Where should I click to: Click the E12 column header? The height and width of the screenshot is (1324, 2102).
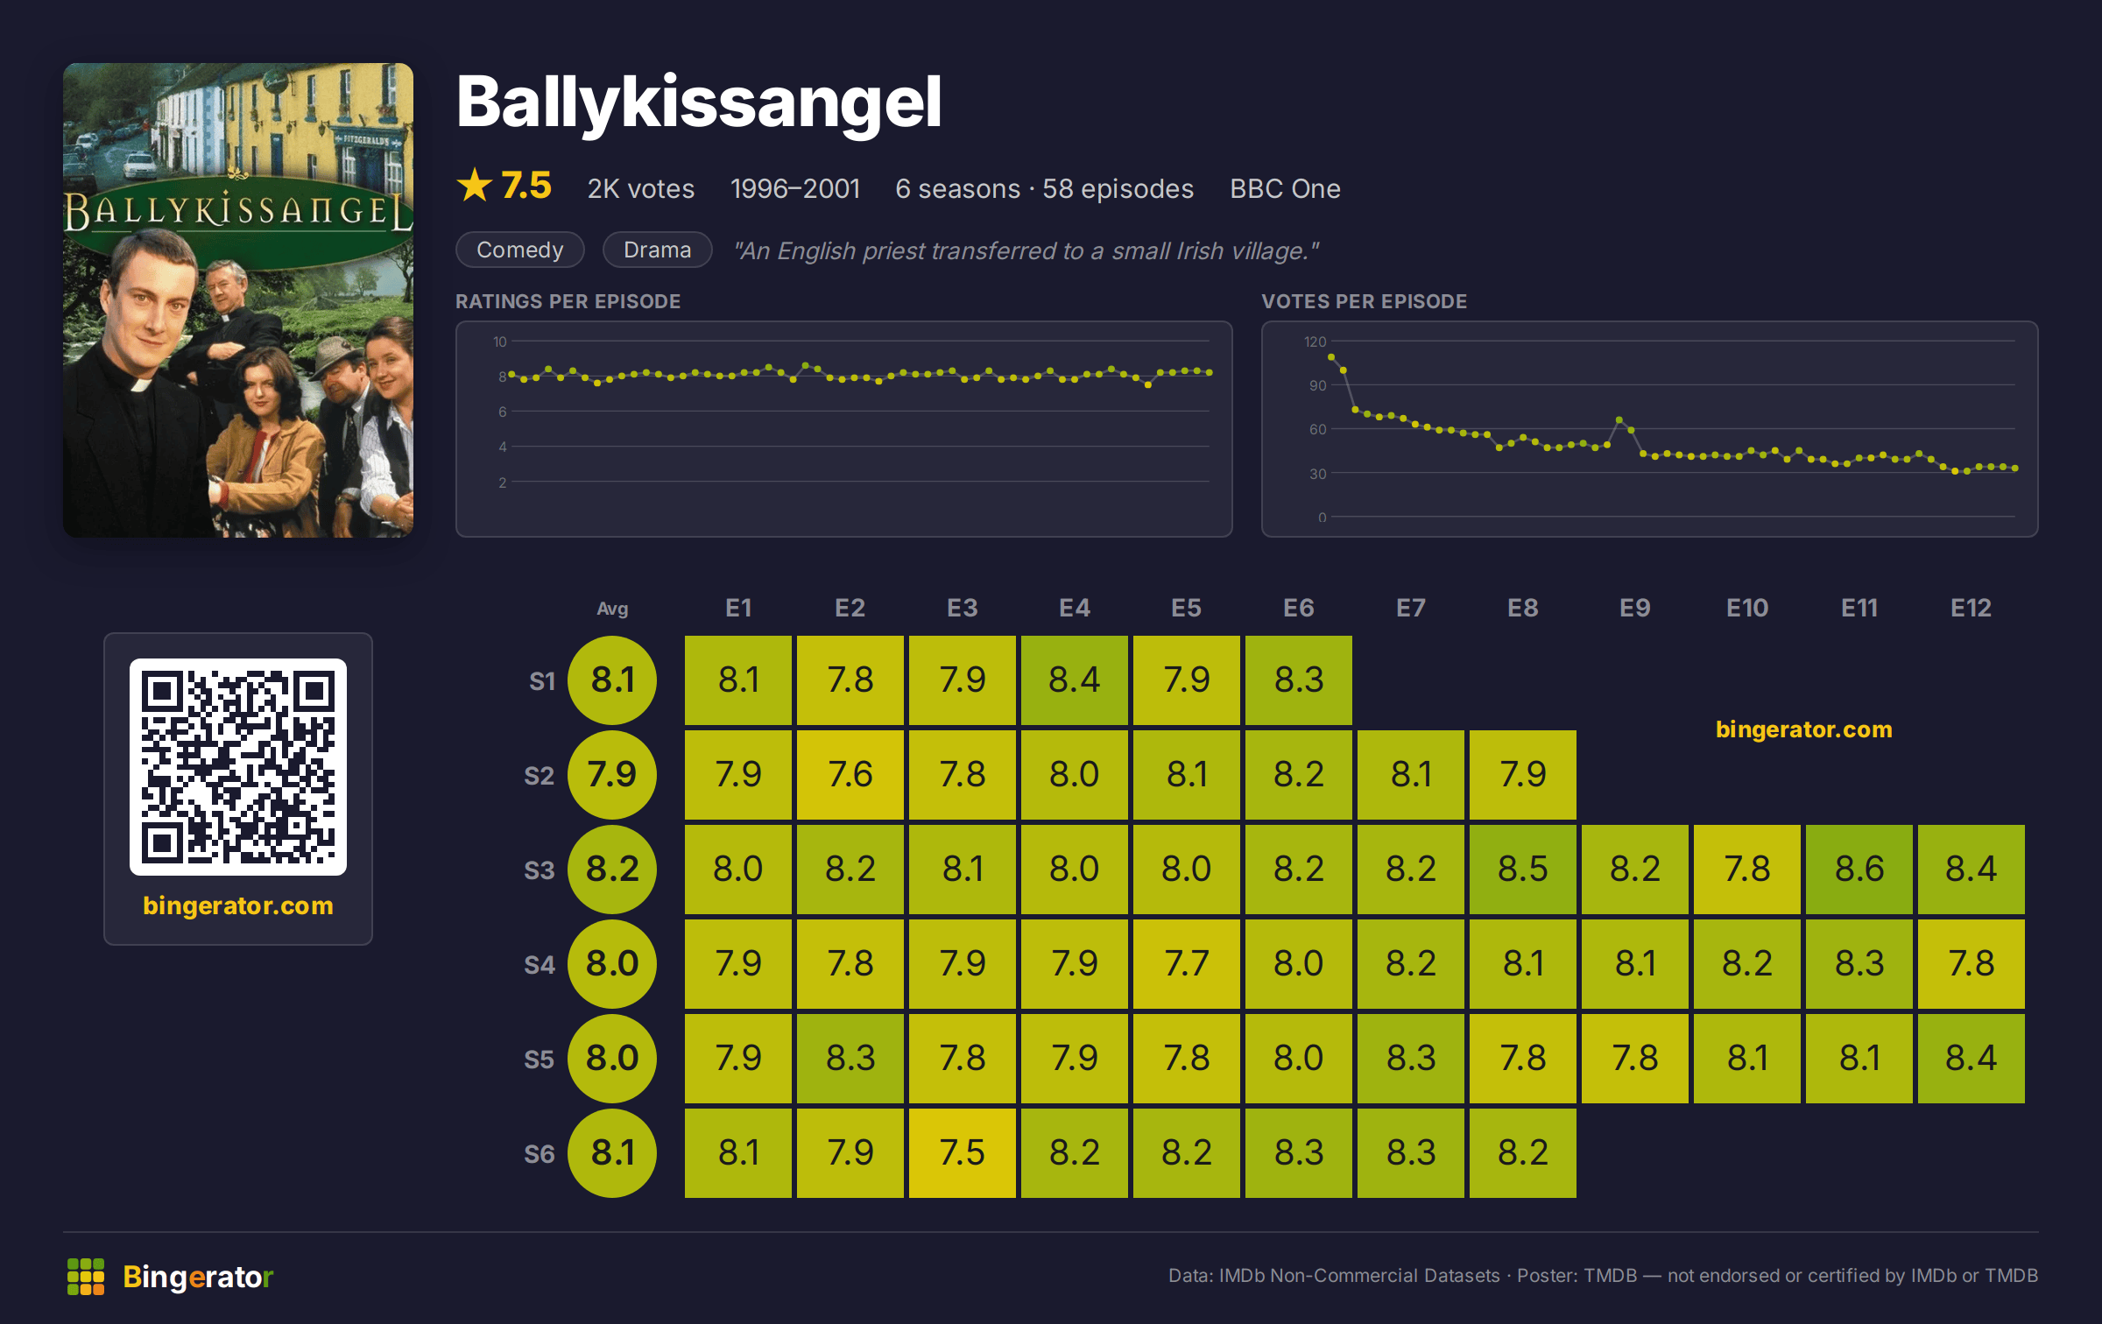coord(1972,608)
